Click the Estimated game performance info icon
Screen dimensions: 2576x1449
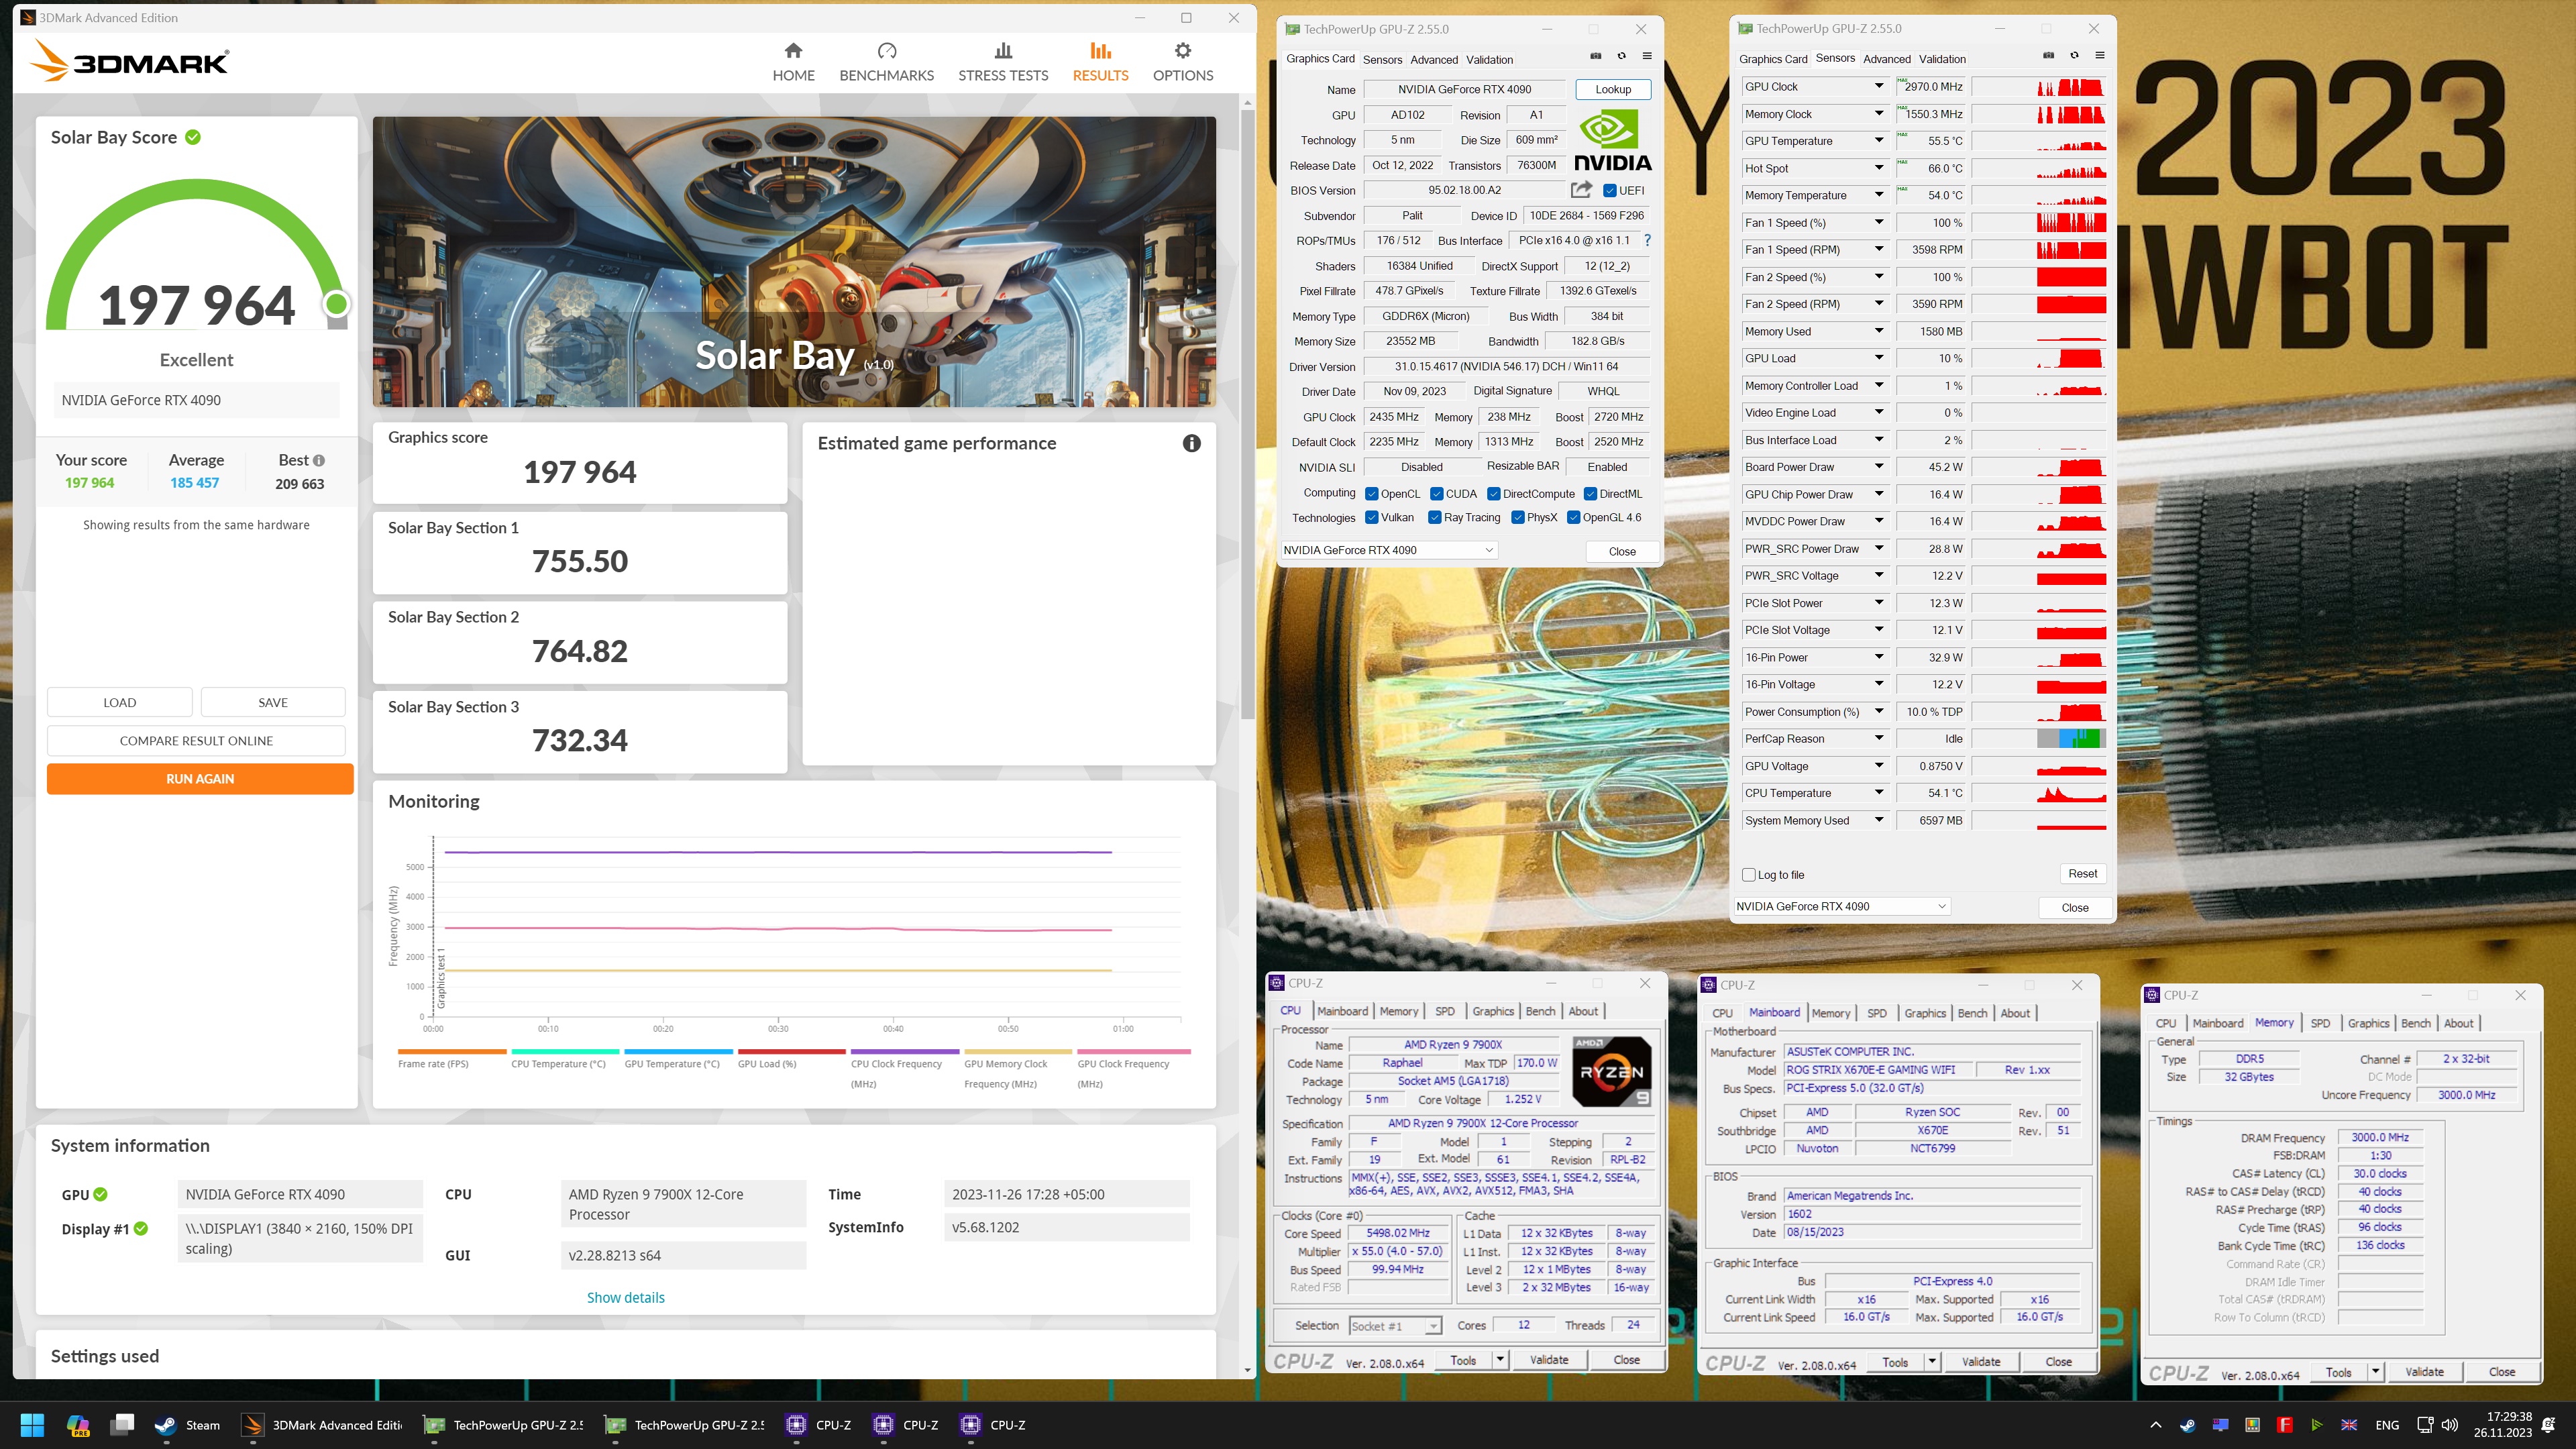tap(1191, 443)
